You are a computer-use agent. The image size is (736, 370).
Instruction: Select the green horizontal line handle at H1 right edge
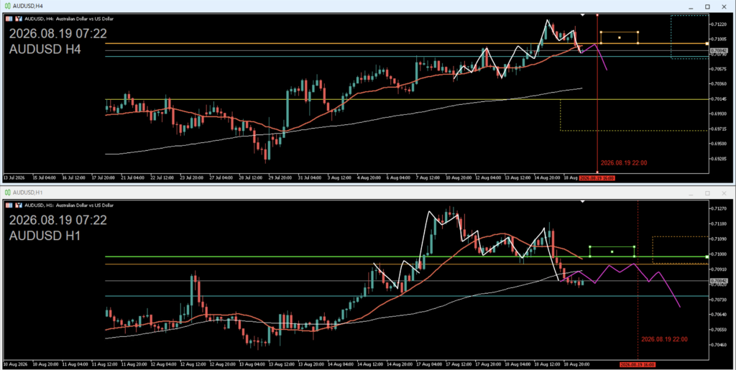click(x=707, y=256)
